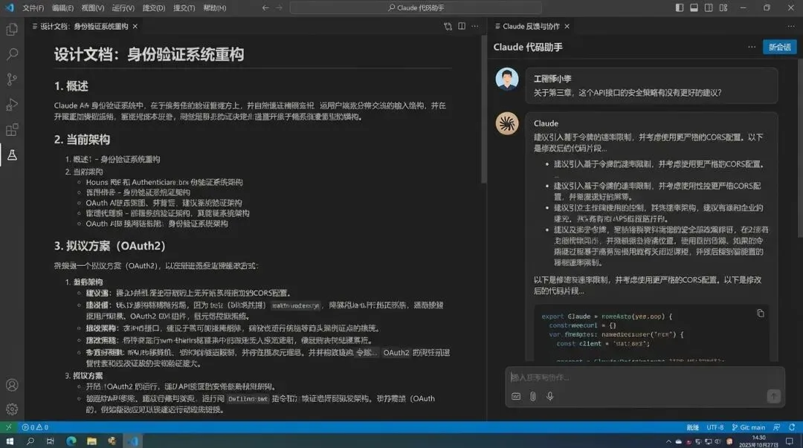Open the 文件(F) menu
The height and width of the screenshot is (448, 803).
click(x=33, y=7)
